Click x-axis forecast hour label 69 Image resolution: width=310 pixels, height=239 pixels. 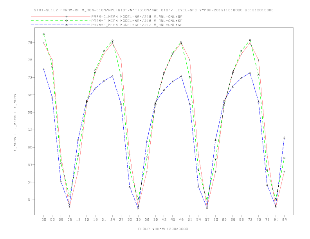(242, 219)
